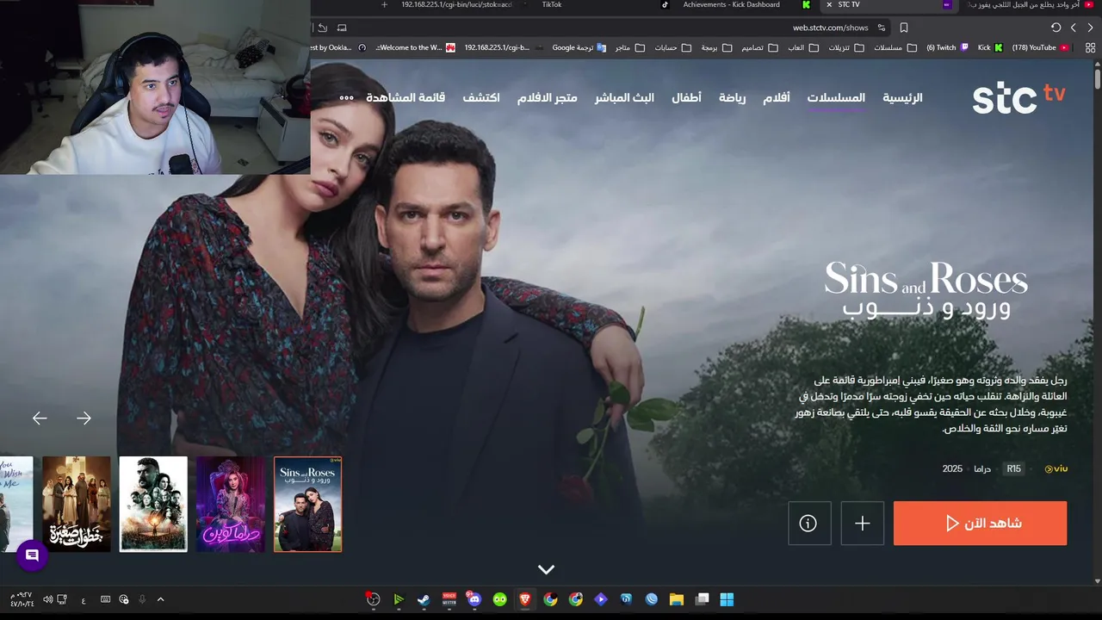This screenshot has width=1102, height=620.
Task: Select the المسلسلات series tab
Action: coord(836,98)
